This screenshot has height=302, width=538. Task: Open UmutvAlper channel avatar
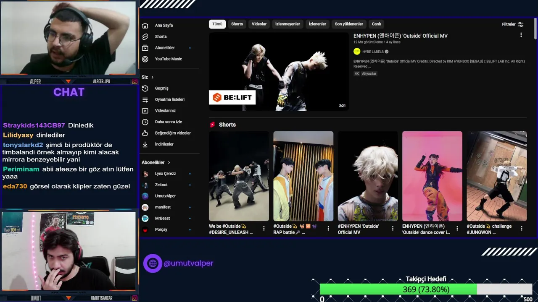(145, 196)
